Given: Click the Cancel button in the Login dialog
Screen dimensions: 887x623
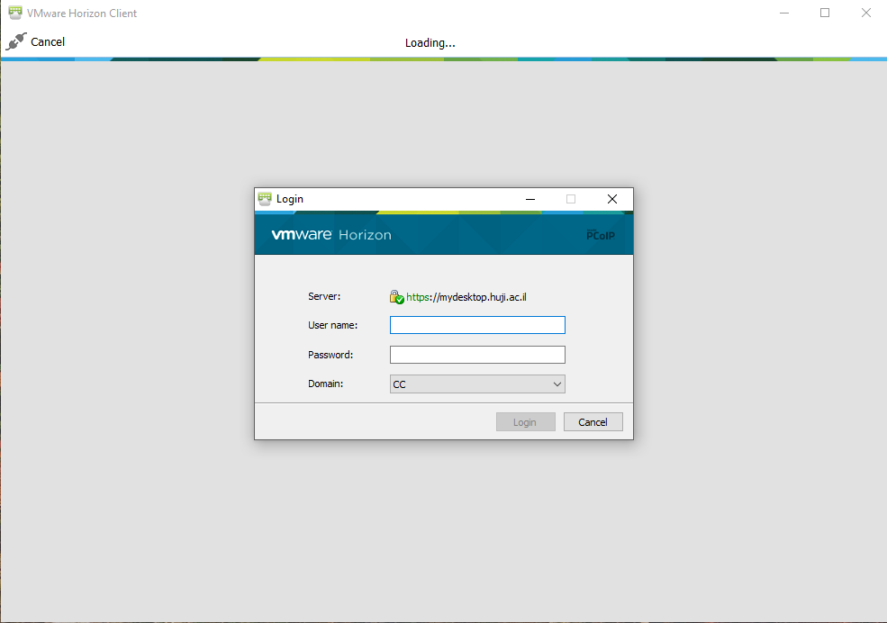Looking at the screenshot, I should pos(593,421).
